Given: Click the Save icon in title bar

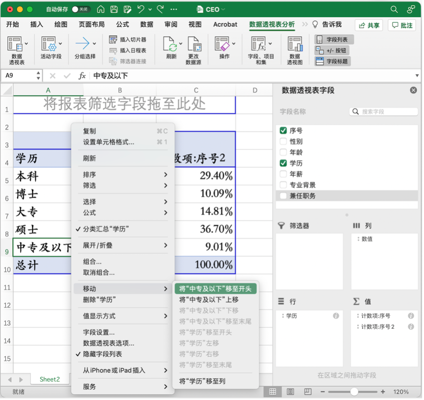Looking at the screenshot, I should [x=114, y=10].
